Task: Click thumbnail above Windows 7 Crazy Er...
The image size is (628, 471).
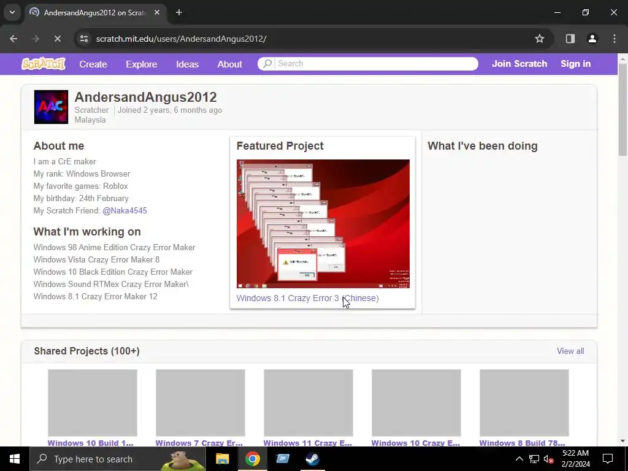Action: click(201, 402)
